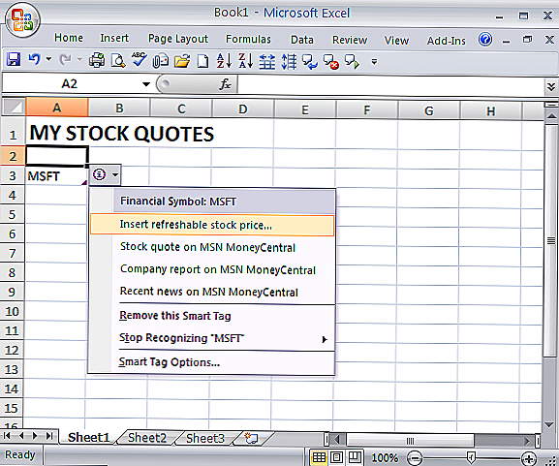The image size is (559, 466).
Task: Open the Insert ribbon tab
Action: (114, 38)
